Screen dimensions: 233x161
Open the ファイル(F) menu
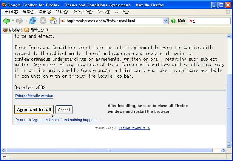[10, 12]
